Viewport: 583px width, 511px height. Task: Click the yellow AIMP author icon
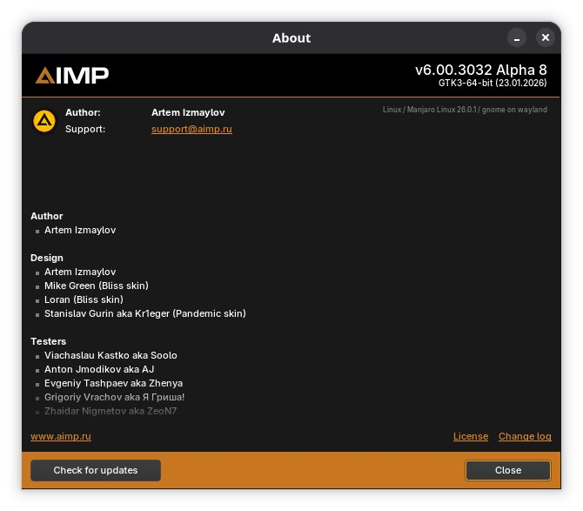44,121
